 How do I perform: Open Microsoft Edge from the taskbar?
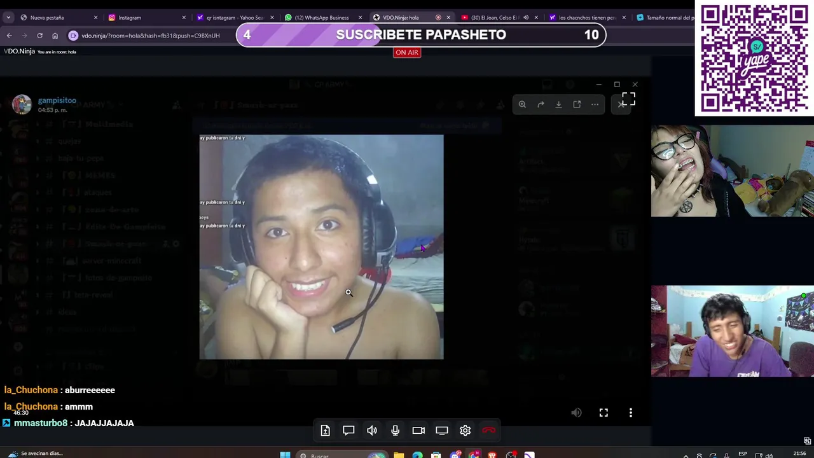tap(417, 455)
